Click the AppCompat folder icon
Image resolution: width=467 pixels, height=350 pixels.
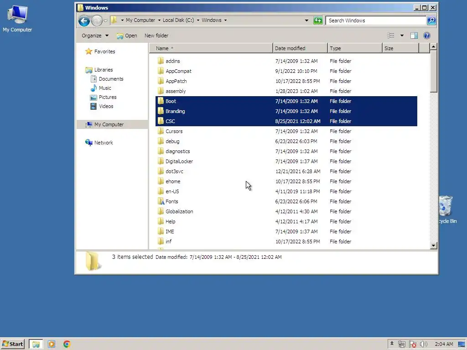click(x=161, y=71)
